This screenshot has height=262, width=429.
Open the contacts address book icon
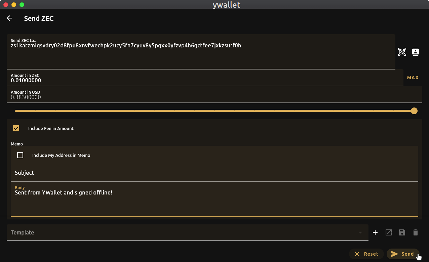[x=416, y=52]
